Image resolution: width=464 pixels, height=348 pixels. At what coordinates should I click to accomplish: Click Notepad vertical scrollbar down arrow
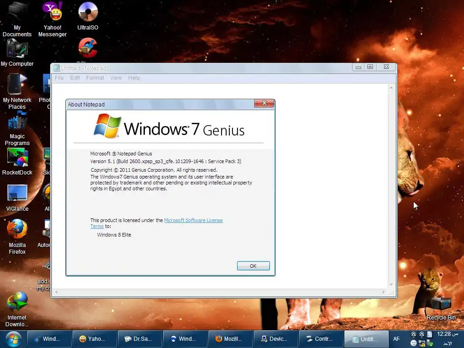point(391,285)
